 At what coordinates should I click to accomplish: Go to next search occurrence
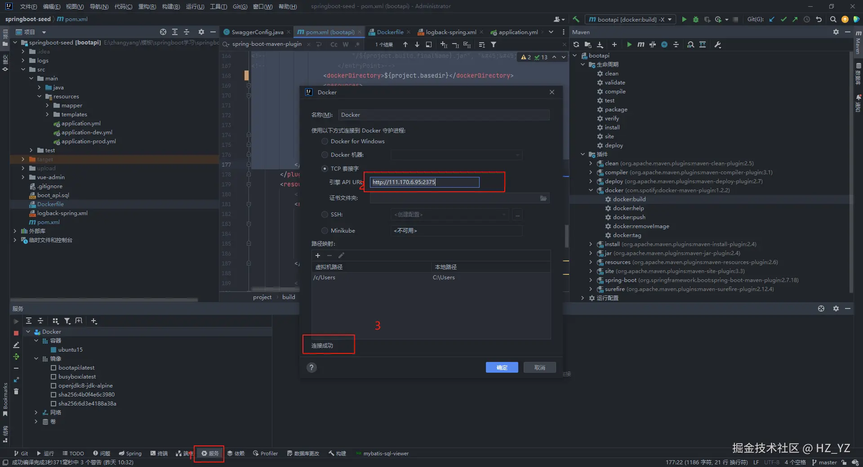click(417, 44)
